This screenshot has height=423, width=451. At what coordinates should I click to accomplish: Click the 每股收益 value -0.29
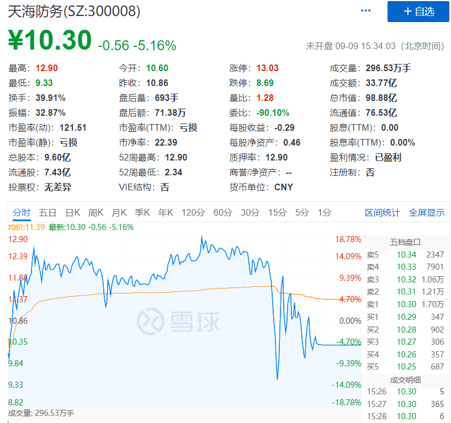coord(284,128)
